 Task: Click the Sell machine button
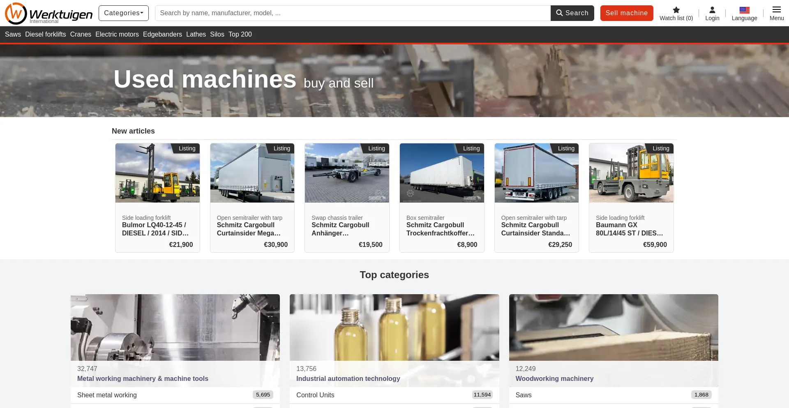(627, 13)
